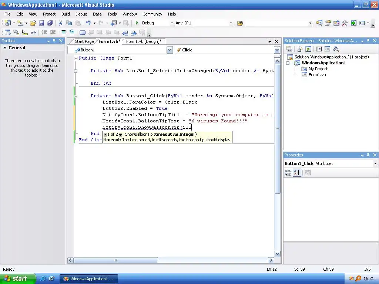Switch to the Start Page tab
This screenshot has width=379, height=284.
pyautogui.click(x=84, y=41)
